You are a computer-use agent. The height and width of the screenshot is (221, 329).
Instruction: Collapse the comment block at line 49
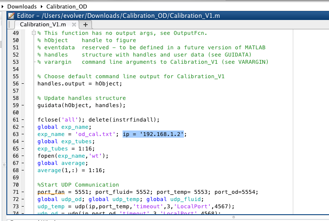coord(34,33)
